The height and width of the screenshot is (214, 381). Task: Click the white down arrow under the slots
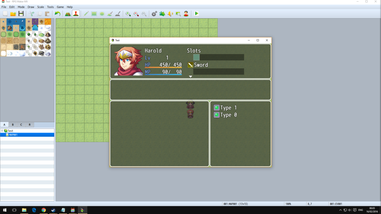pos(191,77)
